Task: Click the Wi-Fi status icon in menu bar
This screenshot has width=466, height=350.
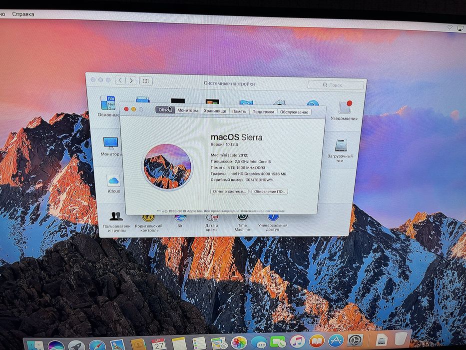Action: pos(450,27)
